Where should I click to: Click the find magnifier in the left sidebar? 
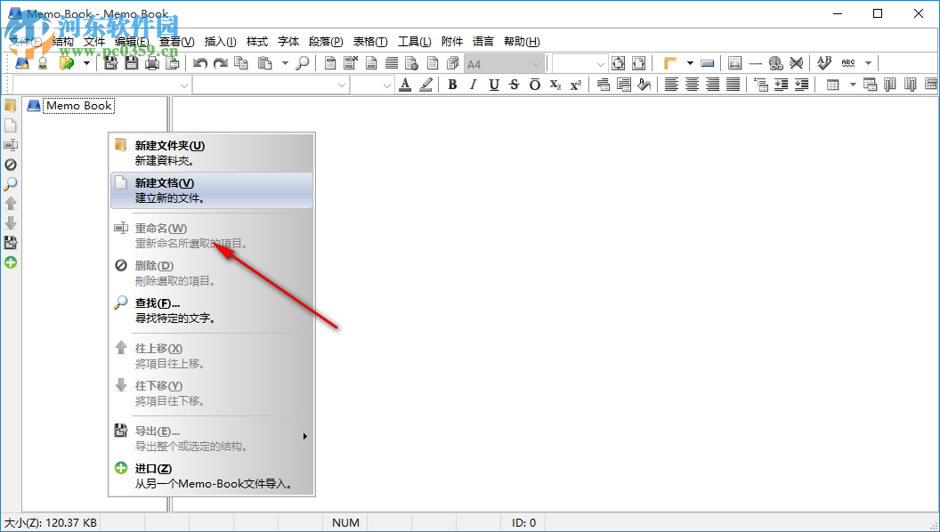tap(10, 184)
